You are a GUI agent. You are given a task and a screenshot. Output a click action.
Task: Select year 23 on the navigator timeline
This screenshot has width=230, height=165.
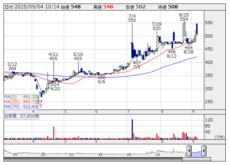point(129,154)
